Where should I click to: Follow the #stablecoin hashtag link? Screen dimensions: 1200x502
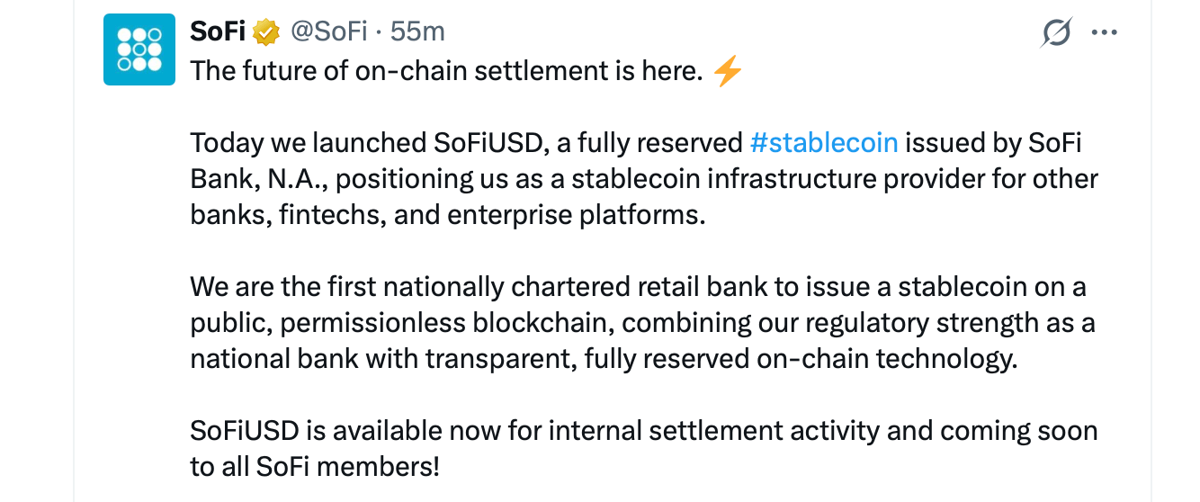[x=823, y=143]
